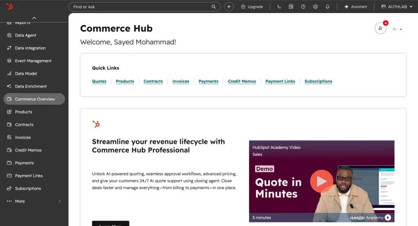Viewport: 418px width, 226px height.
Task: Click the celebration icon with badge 4
Action: pyautogui.click(x=380, y=28)
